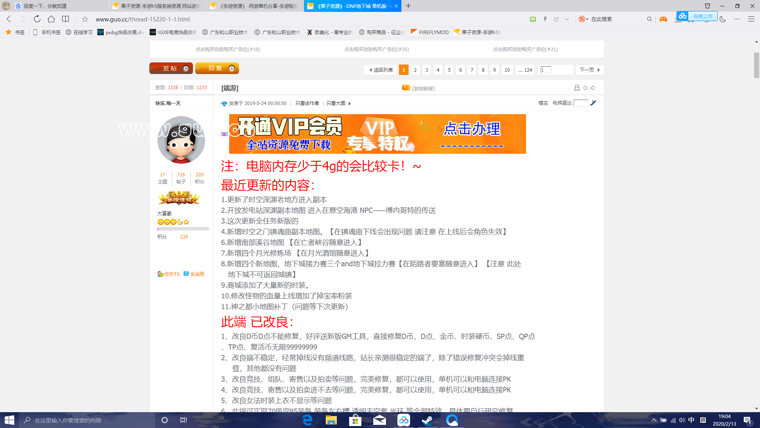The width and height of the screenshot is (760, 428).
Task: Reload the page with refresh icon
Action: tap(37, 19)
